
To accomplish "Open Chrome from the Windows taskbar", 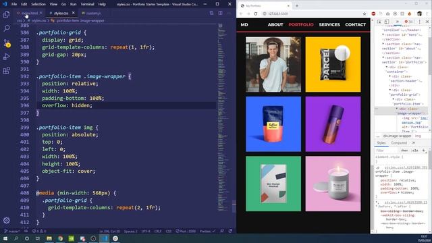I will click(x=60, y=238).
